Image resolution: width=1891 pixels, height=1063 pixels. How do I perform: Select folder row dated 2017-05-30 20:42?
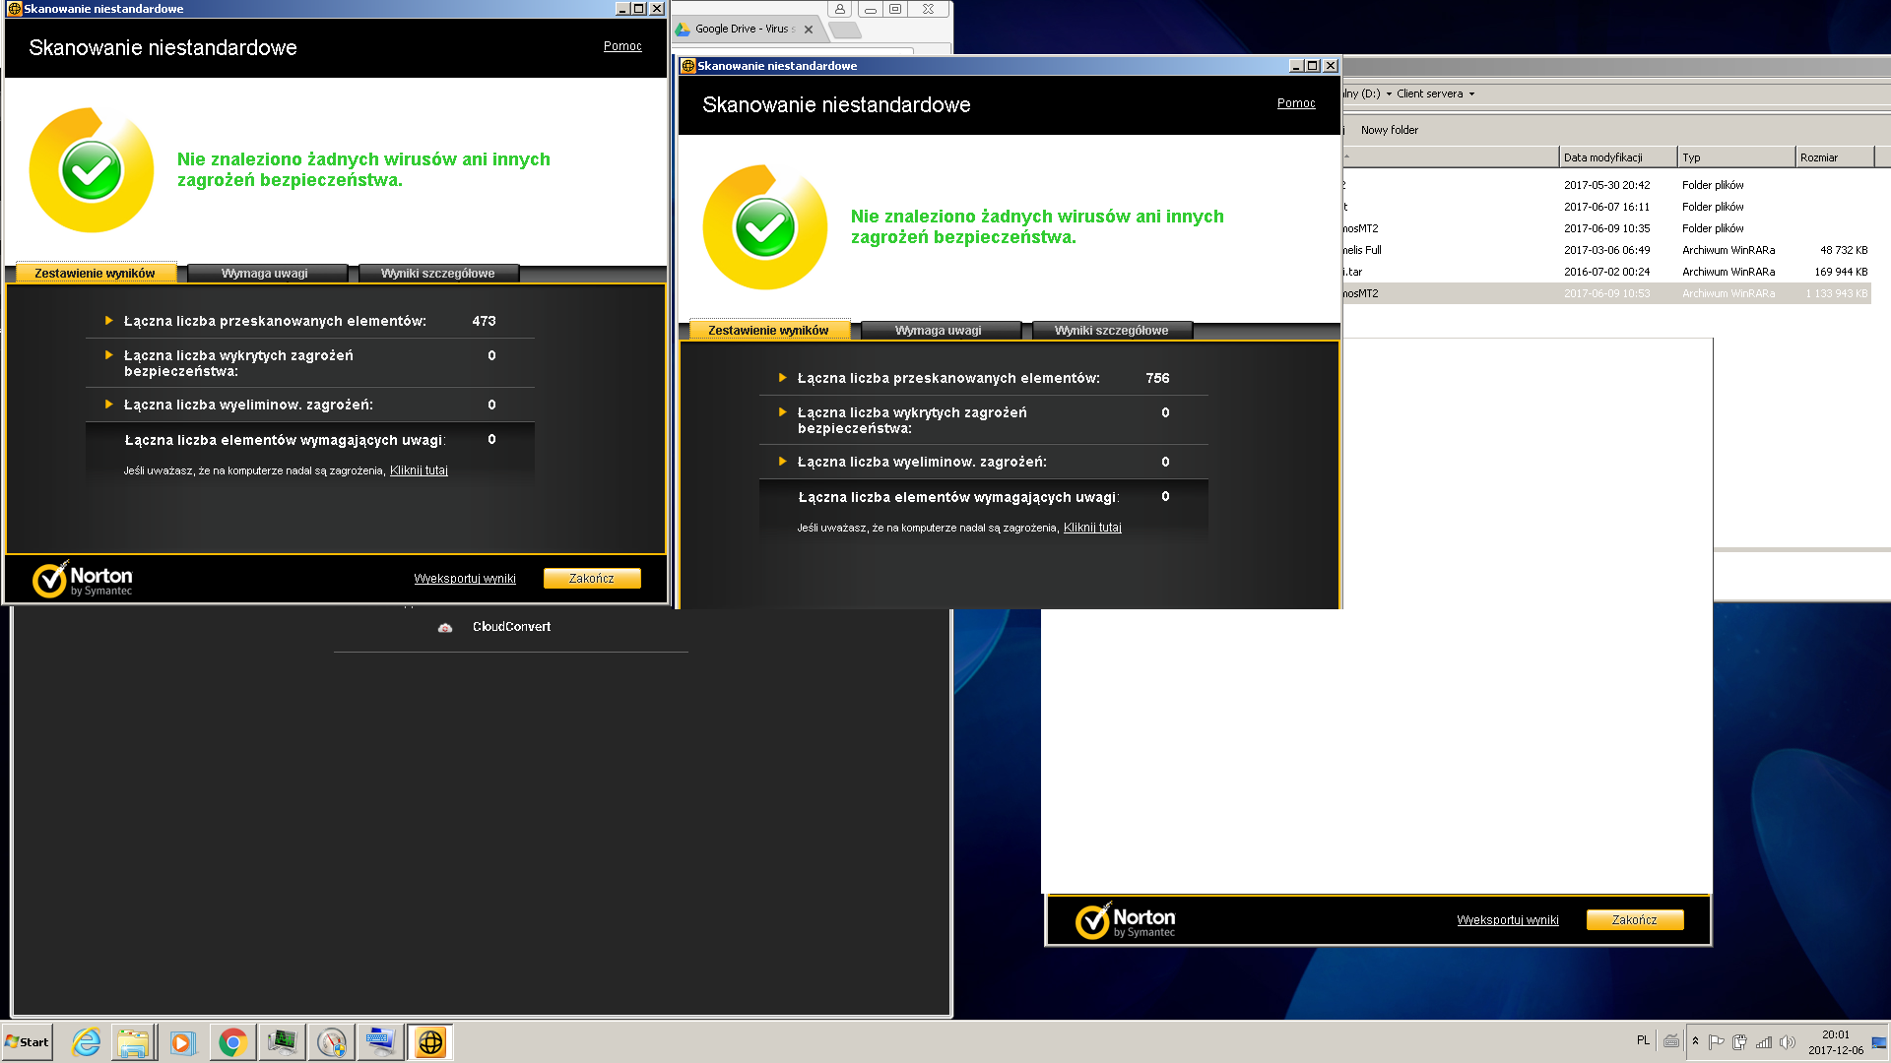click(1606, 185)
